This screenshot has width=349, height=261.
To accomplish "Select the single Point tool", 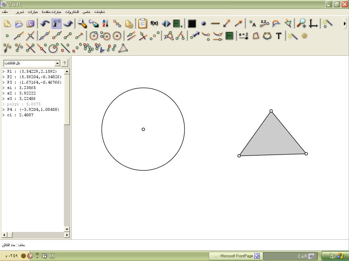I will [x=7, y=36].
